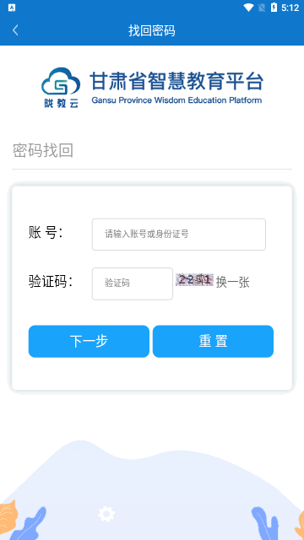Tap the 5:12 clock in status bar
Screen dimensions: 304x540
tap(290, 8)
